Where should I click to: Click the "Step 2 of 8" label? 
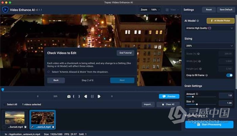point(87,80)
